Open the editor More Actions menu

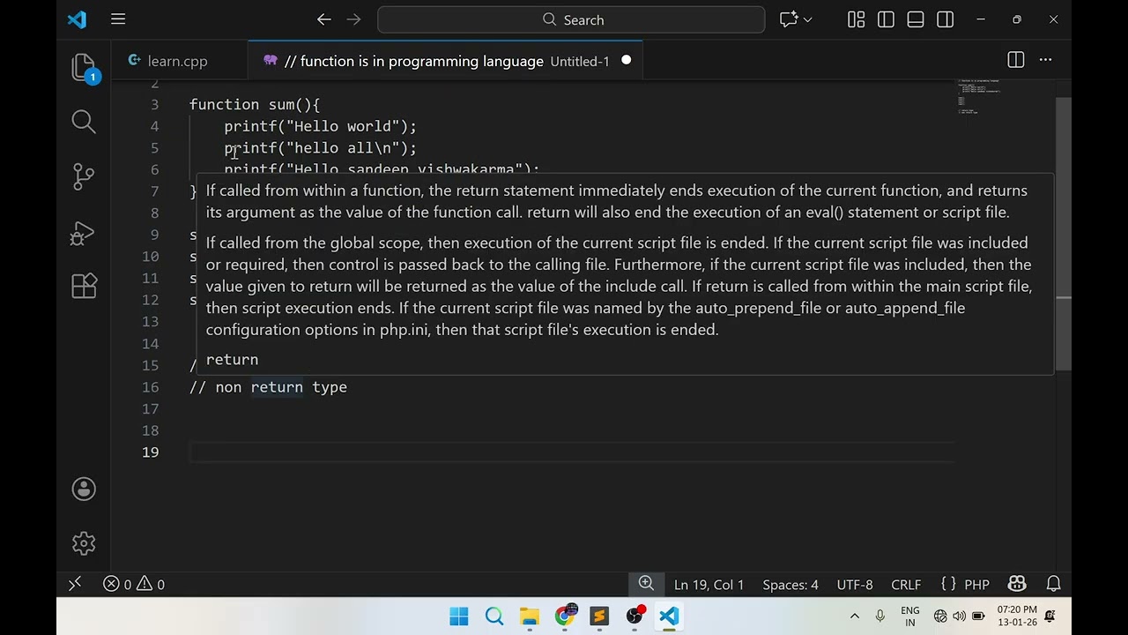tap(1045, 60)
